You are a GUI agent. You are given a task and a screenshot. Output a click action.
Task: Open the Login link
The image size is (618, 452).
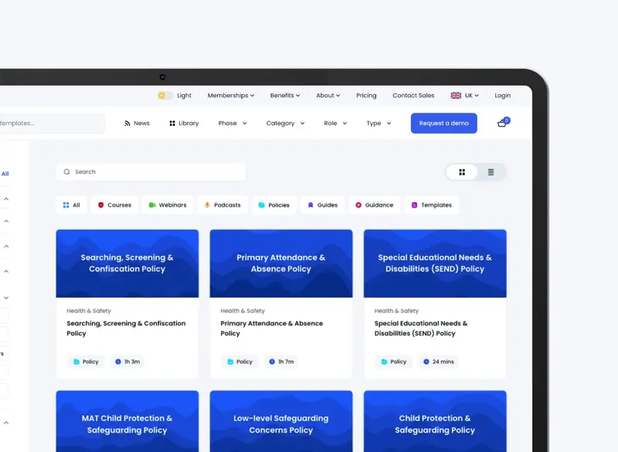click(502, 96)
